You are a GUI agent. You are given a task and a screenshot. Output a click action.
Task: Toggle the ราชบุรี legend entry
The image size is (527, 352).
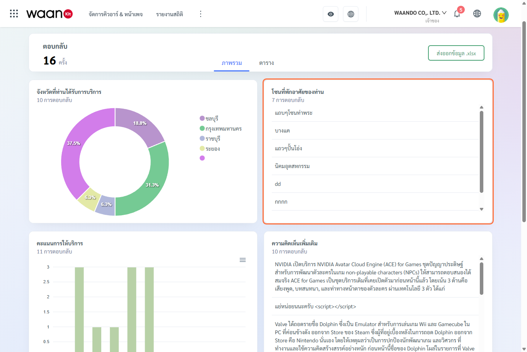click(x=210, y=139)
